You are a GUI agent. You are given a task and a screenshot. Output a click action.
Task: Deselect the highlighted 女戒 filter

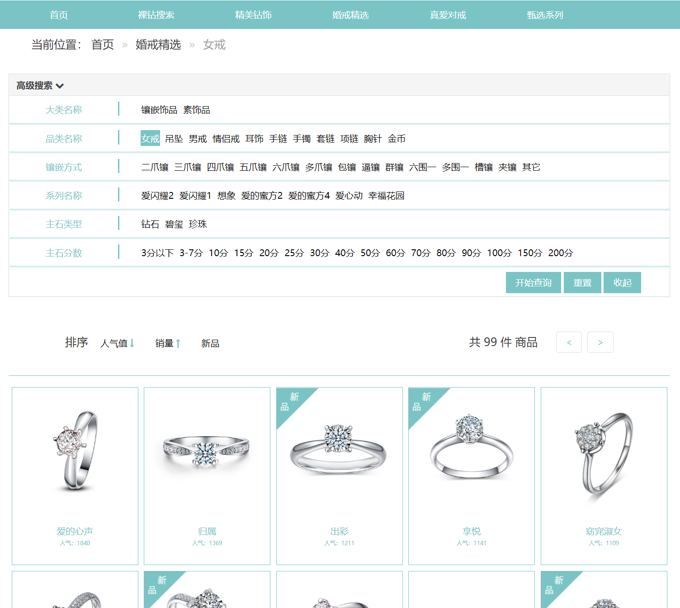(x=150, y=138)
